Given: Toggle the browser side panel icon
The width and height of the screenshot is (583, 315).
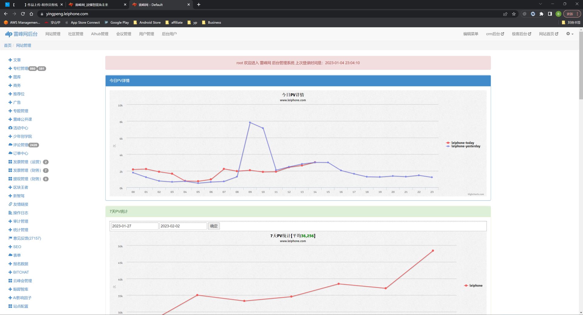Looking at the screenshot, I should pos(550,14).
